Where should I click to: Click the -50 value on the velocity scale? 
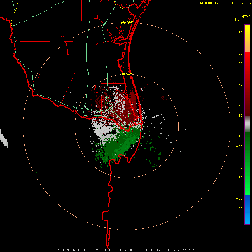pyautogui.click(x=239, y=178)
